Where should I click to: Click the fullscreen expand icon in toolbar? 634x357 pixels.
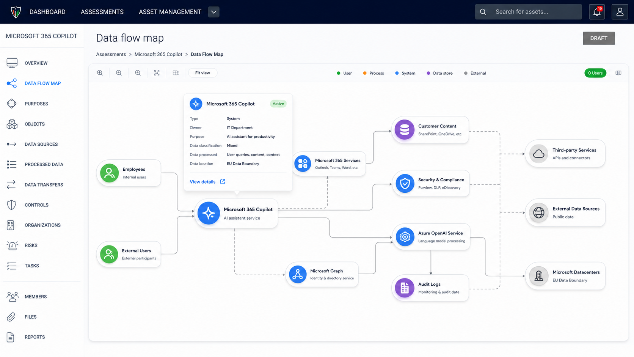click(157, 73)
